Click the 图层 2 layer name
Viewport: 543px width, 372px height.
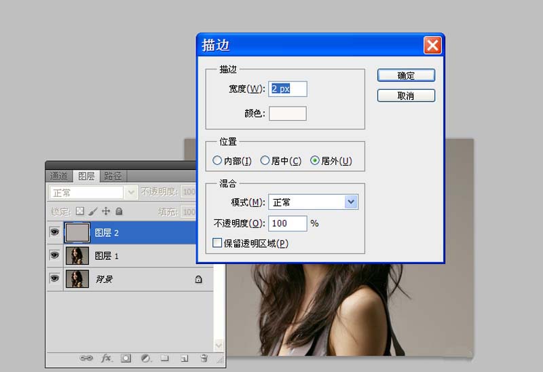[x=107, y=233]
